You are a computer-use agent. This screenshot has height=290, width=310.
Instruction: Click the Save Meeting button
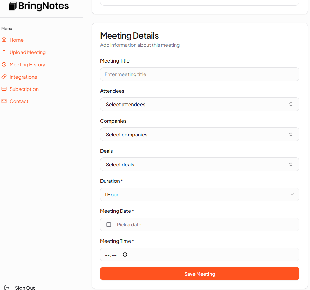(x=200, y=274)
